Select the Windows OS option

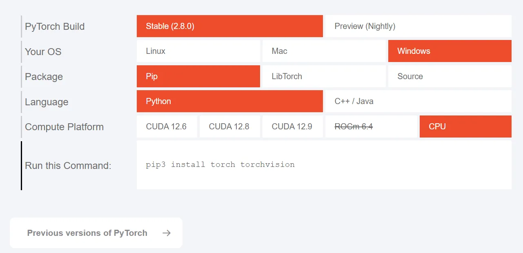point(450,51)
